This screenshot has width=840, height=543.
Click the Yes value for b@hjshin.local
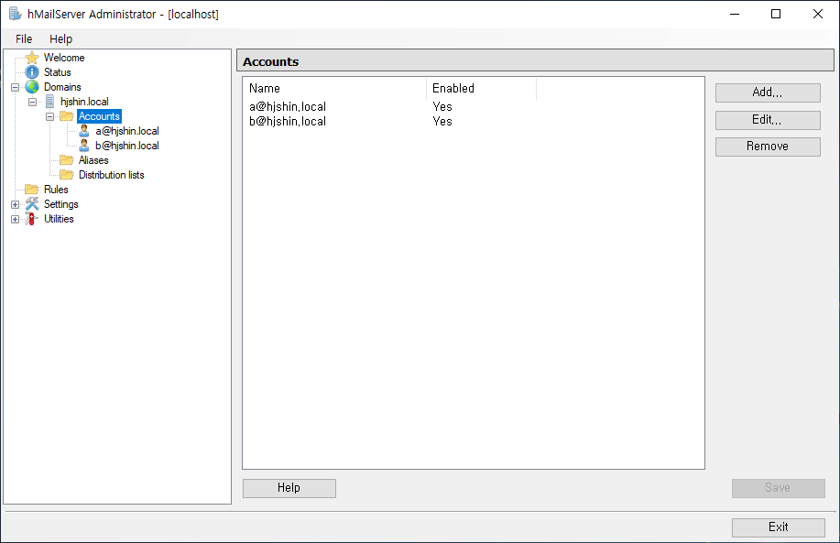click(442, 122)
